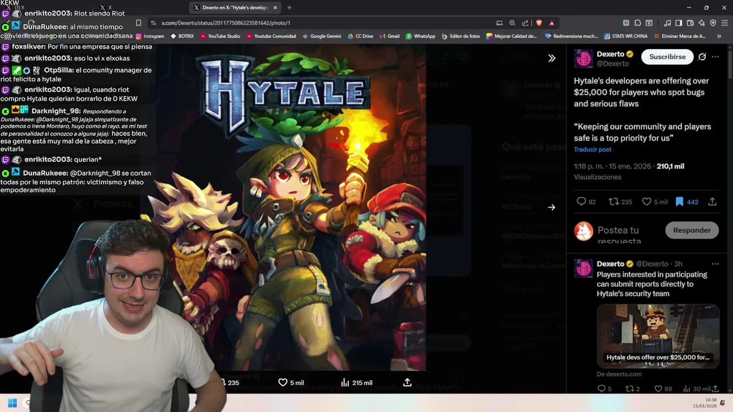Open more options menu on Dexerto post

pos(715,57)
